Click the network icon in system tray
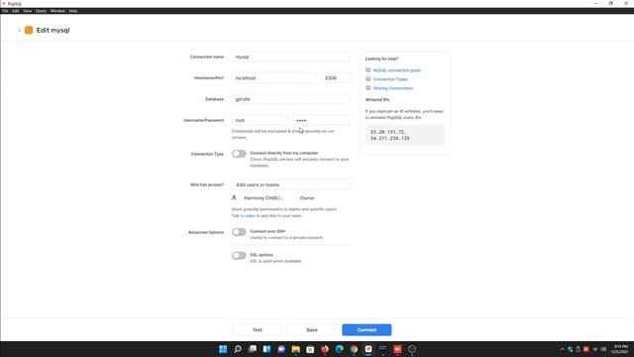634x357 pixels. 594,349
